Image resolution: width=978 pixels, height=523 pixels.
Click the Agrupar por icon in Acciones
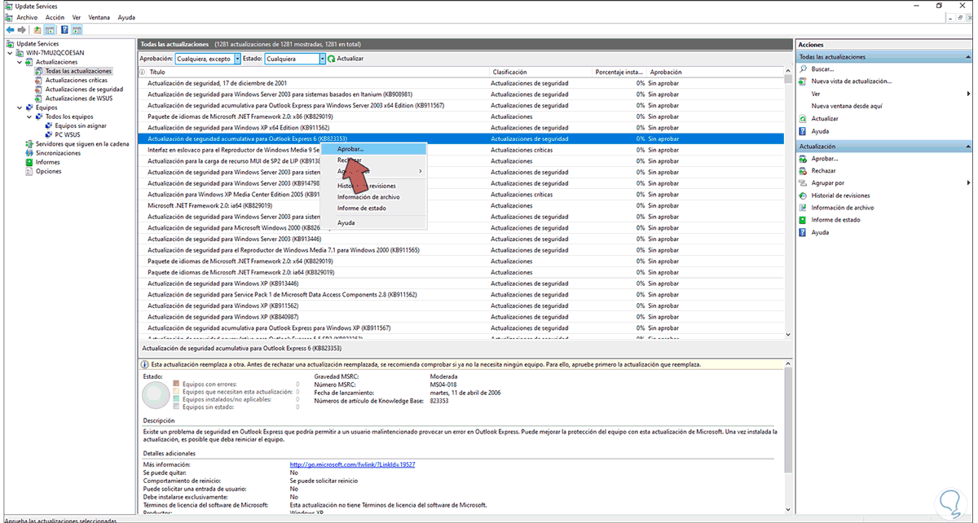tap(804, 183)
